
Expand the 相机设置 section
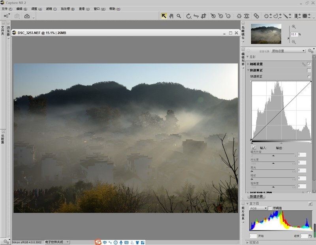pos(248,64)
